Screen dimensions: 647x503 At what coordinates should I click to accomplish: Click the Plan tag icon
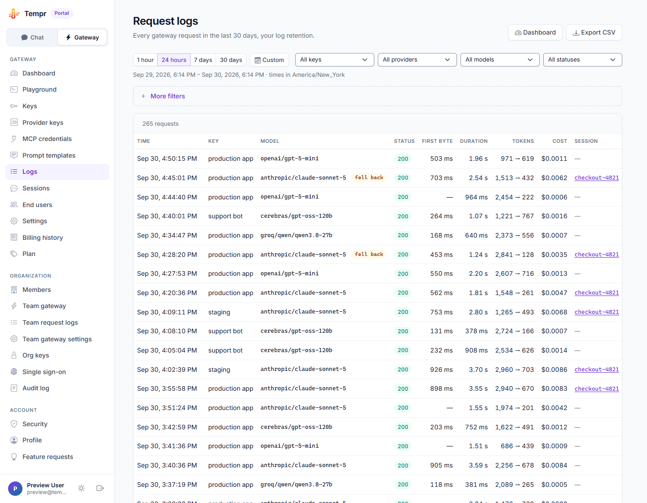click(x=14, y=254)
